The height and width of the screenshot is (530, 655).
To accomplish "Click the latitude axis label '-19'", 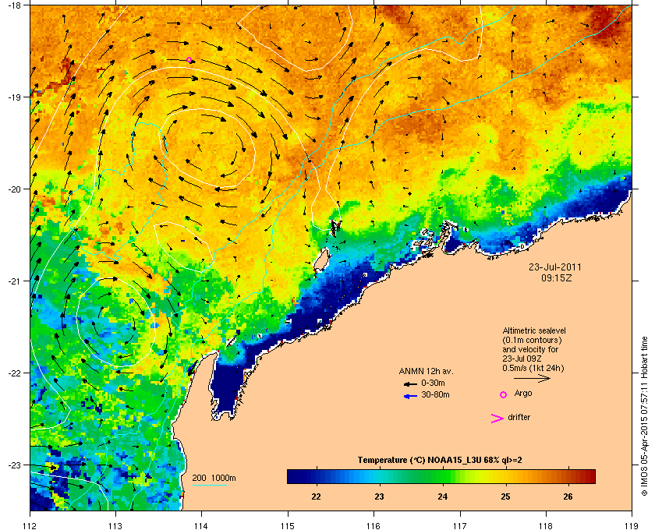I will click(x=14, y=97).
